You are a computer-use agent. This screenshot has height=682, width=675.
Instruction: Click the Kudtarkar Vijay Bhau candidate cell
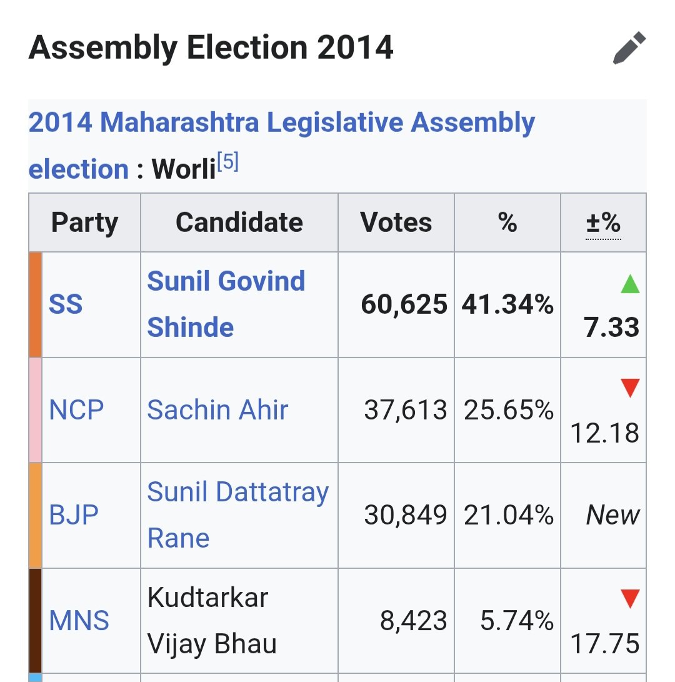click(239, 621)
